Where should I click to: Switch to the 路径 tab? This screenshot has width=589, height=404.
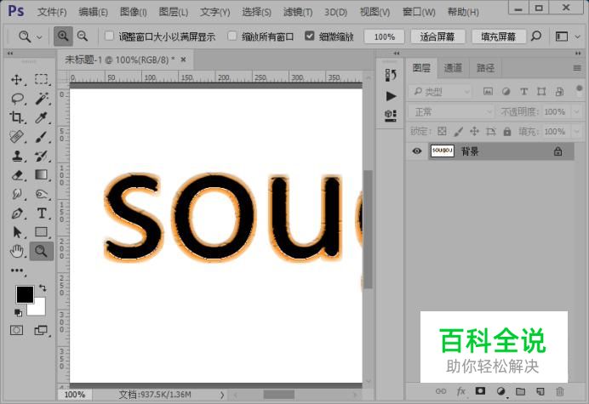click(485, 68)
